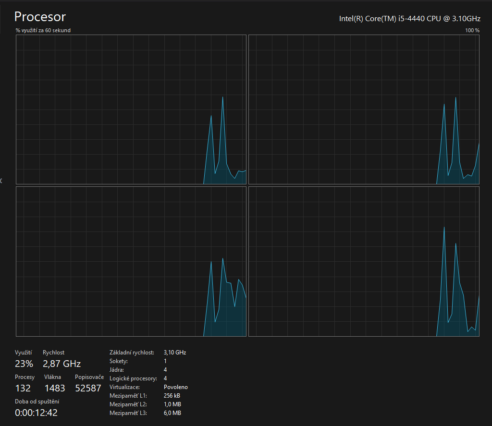
Task: Select the top-left CPU core usage graph
Action: (131, 110)
